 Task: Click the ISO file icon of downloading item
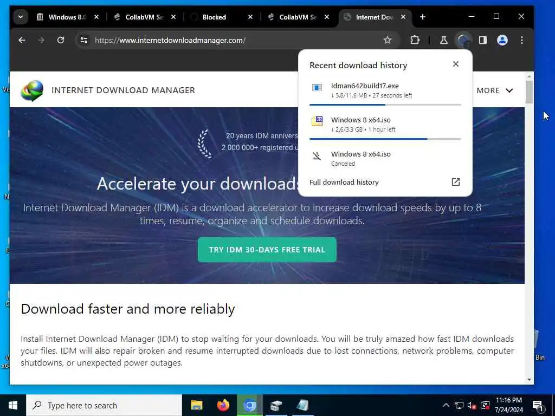(317, 121)
